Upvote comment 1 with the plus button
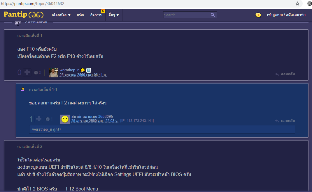The image size is (312, 192). click(27, 72)
